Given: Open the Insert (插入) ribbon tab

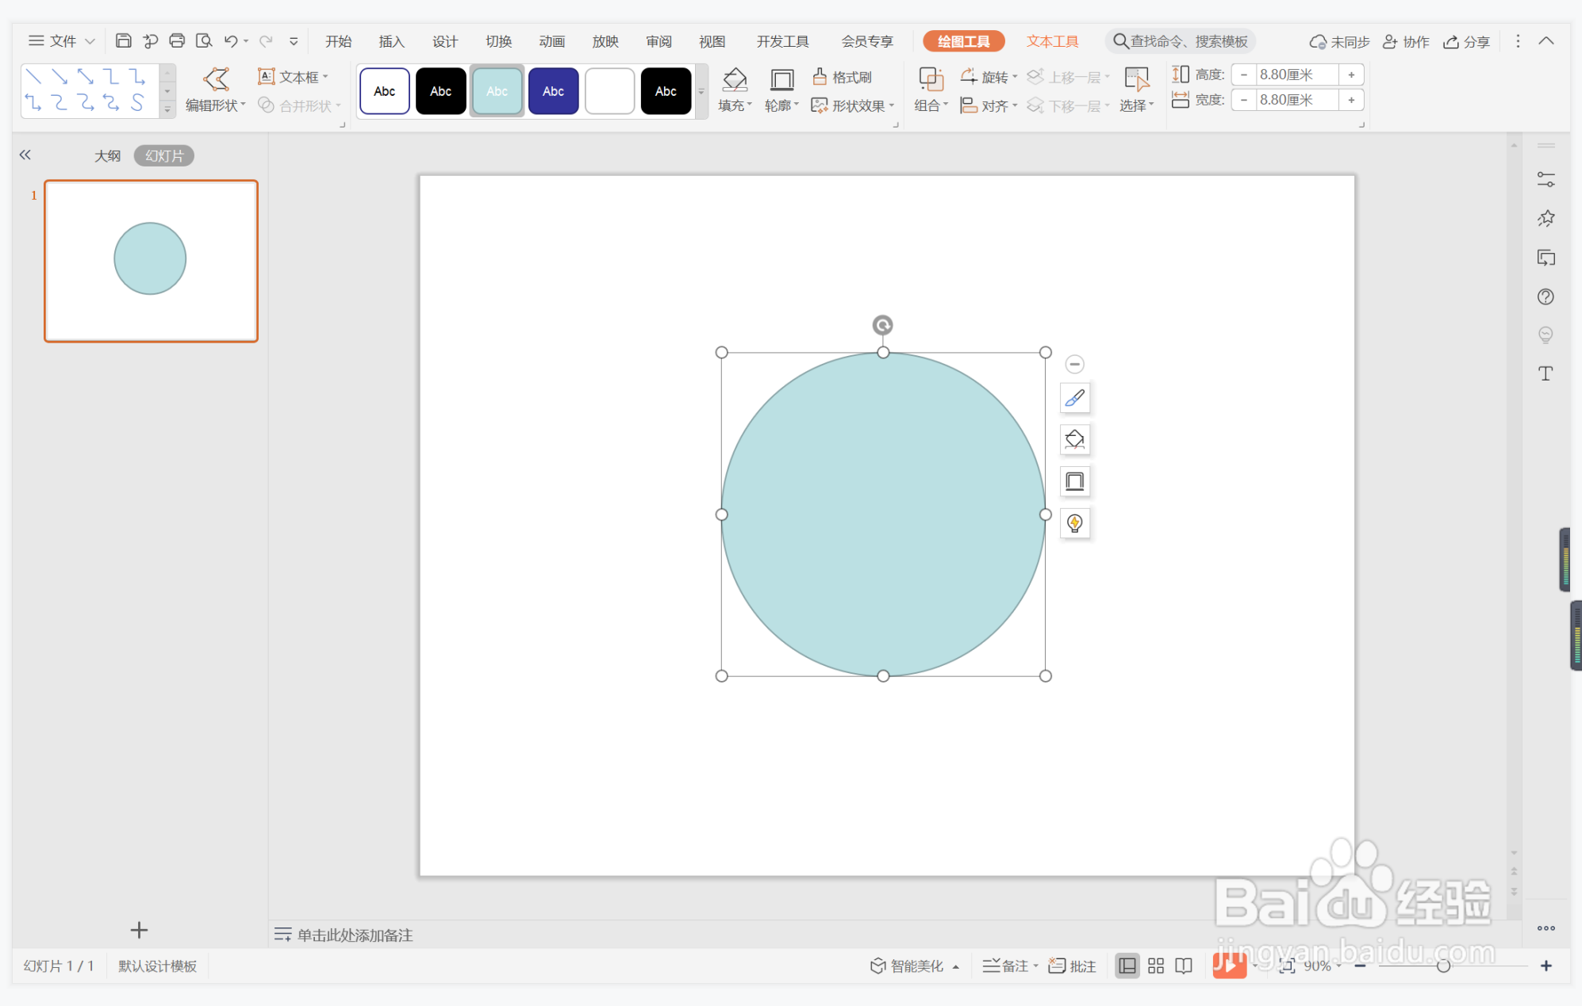Looking at the screenshot, I should (x=391, y=41).
